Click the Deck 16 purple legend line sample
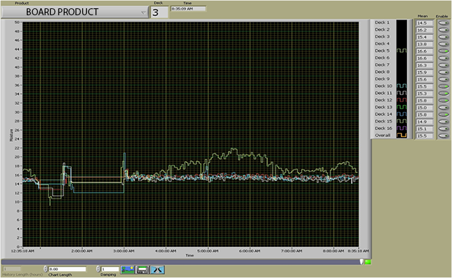This screenshot has height=278, width=452. pyautogui.click(x=402, y=128)
